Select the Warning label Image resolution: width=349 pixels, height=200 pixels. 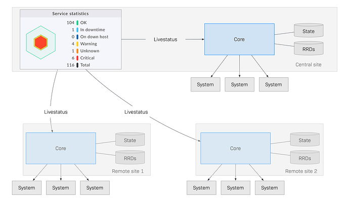click(x=89, y=44)
